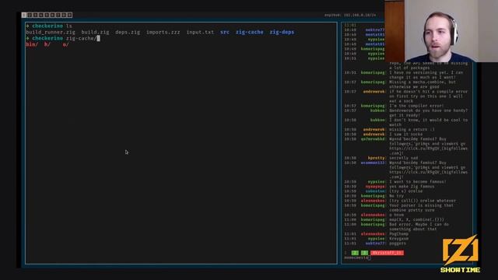Click the Zig Showtime logo overlay
This screenshot has width=498, height=280.
[x=460, y=254]
